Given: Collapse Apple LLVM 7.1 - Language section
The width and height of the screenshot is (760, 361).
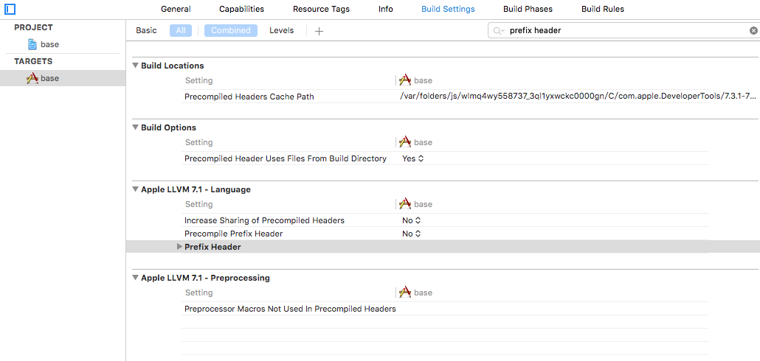Looking at the screenshot, I should (135, 189).
